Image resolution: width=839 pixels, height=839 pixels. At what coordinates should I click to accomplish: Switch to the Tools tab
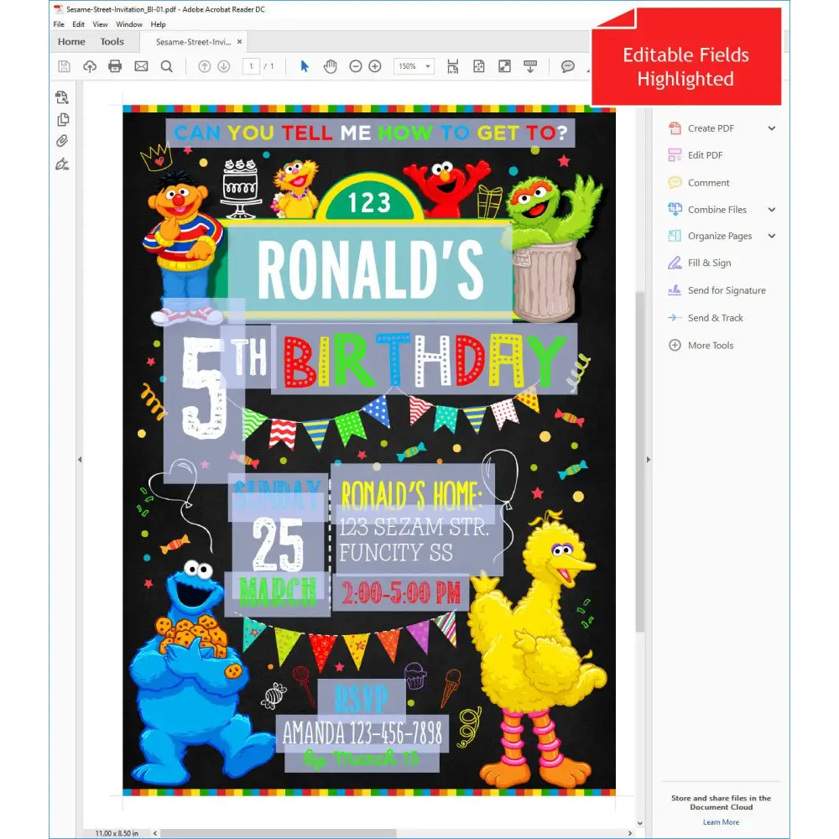click(x=112, y=41)
